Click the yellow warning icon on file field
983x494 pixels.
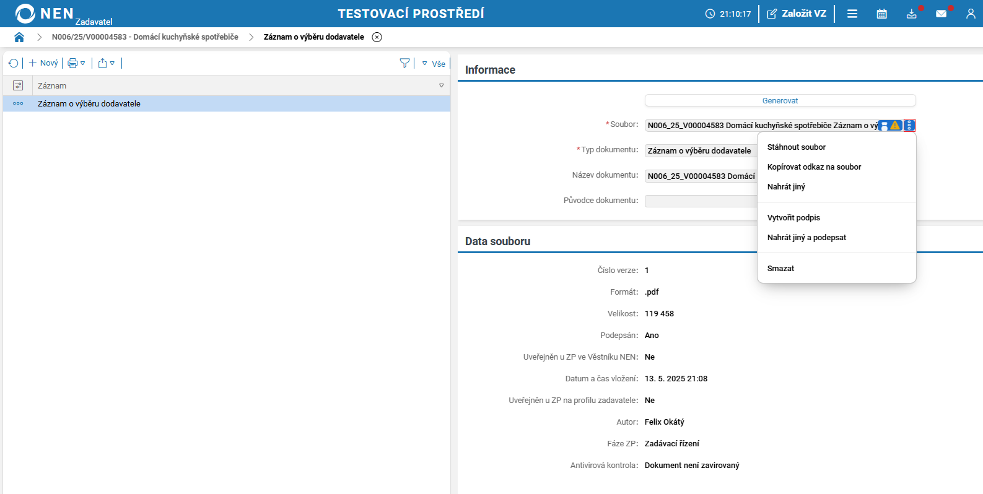(895, 126)
